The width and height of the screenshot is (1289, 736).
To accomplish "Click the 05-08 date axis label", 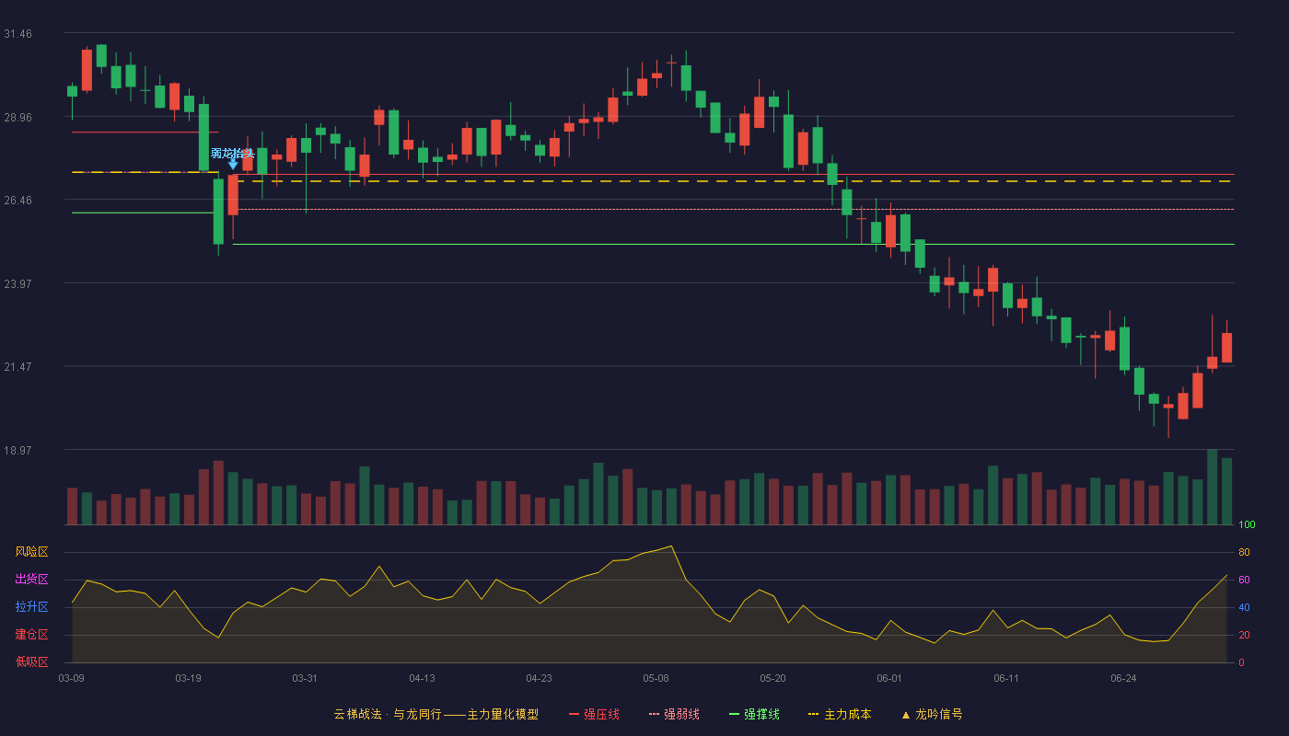I will click(656, 678).
